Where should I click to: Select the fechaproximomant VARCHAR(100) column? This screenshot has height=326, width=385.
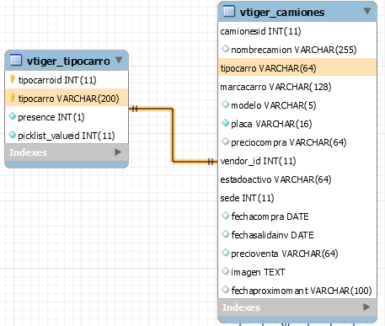[297, 291]
